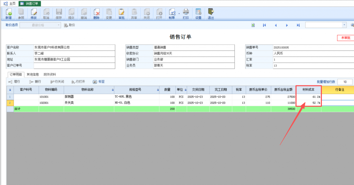
Task: Open the 附件资料 tab
Action: [50, 74]
